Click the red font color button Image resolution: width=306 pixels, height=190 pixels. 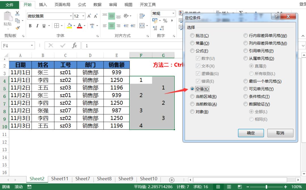79,26
